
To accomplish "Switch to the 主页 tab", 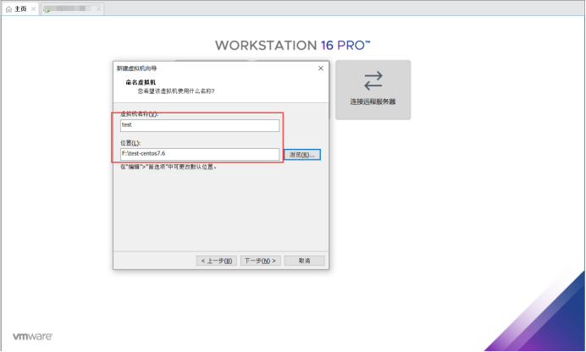I will pos(20,9).
